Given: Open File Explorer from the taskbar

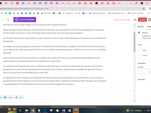Looking at the screenshot, I should (27, 110).
